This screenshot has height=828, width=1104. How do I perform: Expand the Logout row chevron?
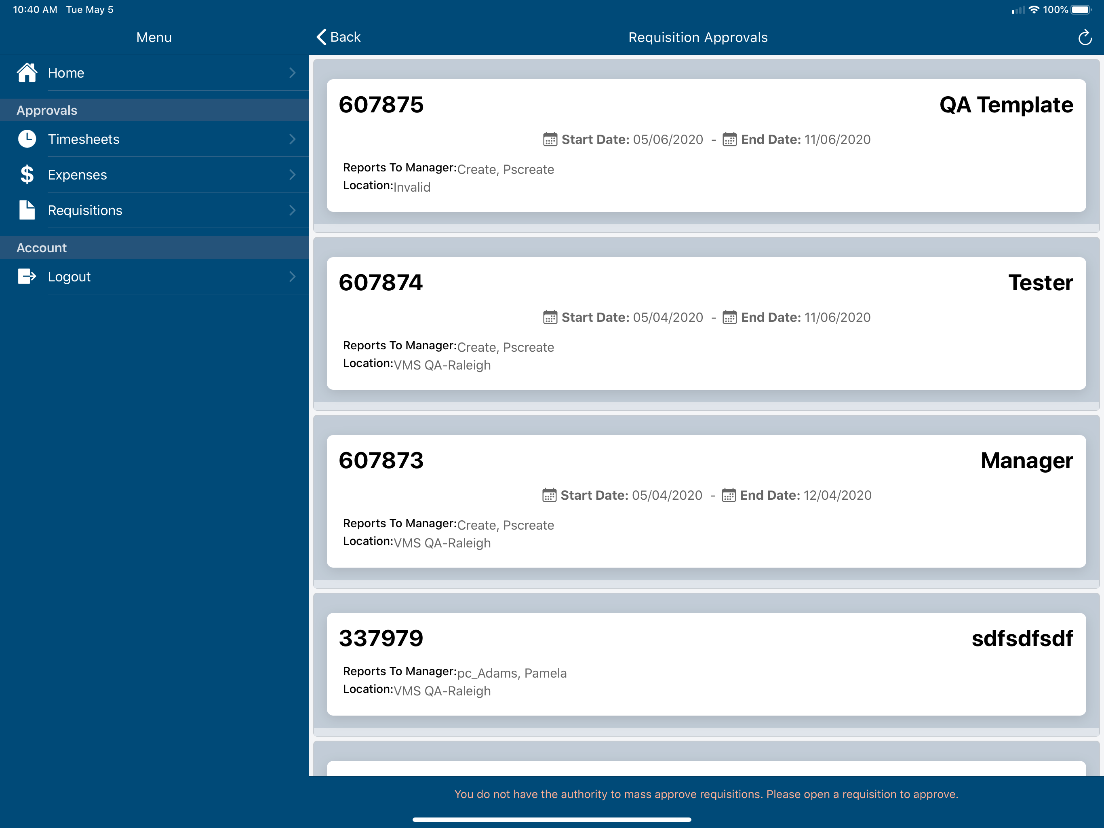[x=293, y=276]
